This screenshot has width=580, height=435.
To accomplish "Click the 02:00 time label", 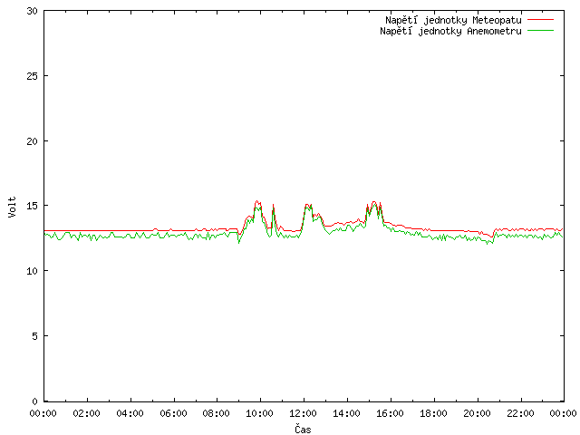I will (87, 413).
